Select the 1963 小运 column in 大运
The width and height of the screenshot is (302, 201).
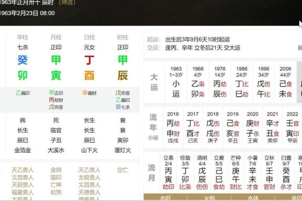[176, 82]
